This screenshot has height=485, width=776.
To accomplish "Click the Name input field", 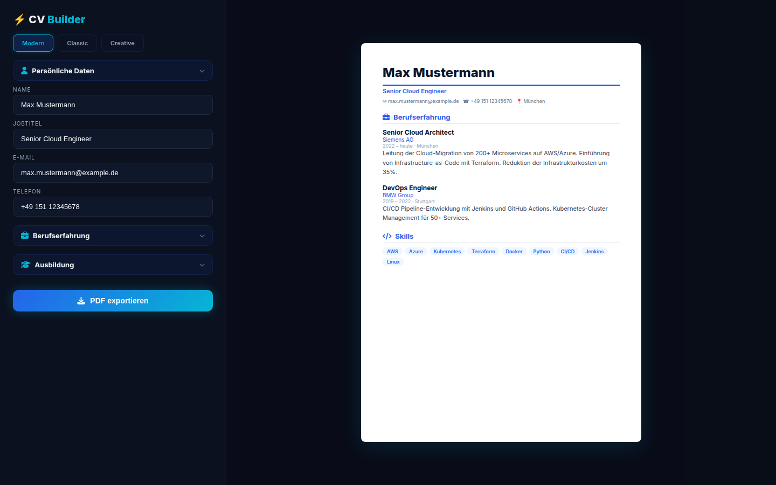I will click(113, 105).
